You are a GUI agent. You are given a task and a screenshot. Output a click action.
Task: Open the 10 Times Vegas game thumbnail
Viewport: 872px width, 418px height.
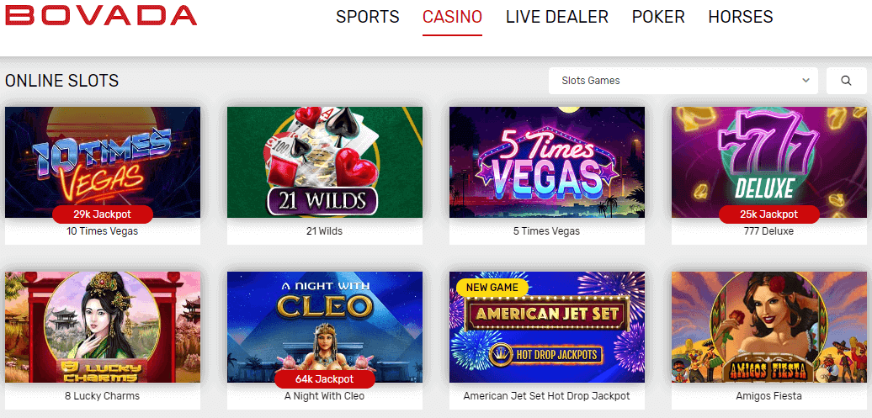[103, 162]
